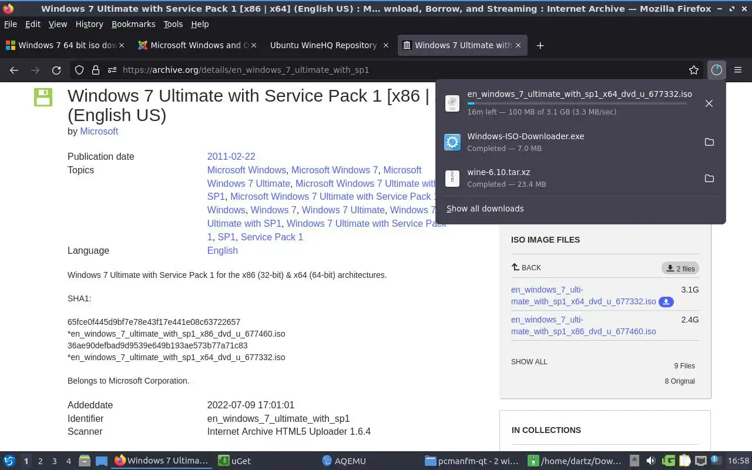Image resolution: width=752 pixels, height=470 pixels.
Task: Open the volume speaker tray icon
Action: 651,461
